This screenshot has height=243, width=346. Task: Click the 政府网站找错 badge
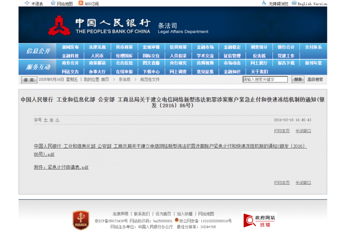coord(259,220)
